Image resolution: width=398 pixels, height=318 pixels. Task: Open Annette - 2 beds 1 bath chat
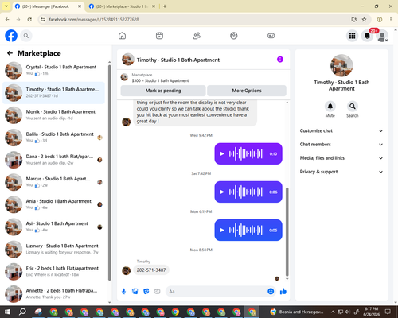coord(53,294)
